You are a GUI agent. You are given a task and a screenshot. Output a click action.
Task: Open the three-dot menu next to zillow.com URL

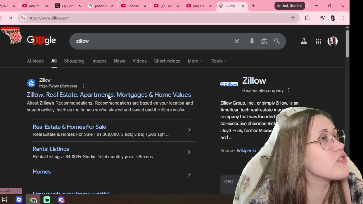[83, 86]
